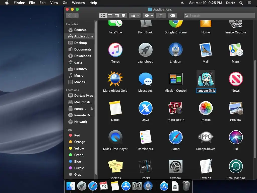Select Network in the sidebar
Image resolution: width=257 pixels, height=193 pixels.
pyautogui.click(x=79, y=122)
